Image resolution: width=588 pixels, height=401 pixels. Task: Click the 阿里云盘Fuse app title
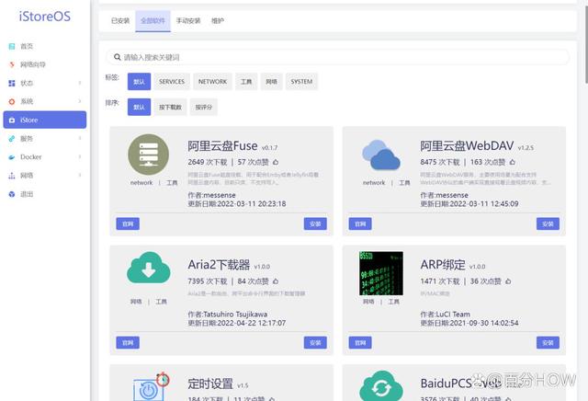coord(222,145)
